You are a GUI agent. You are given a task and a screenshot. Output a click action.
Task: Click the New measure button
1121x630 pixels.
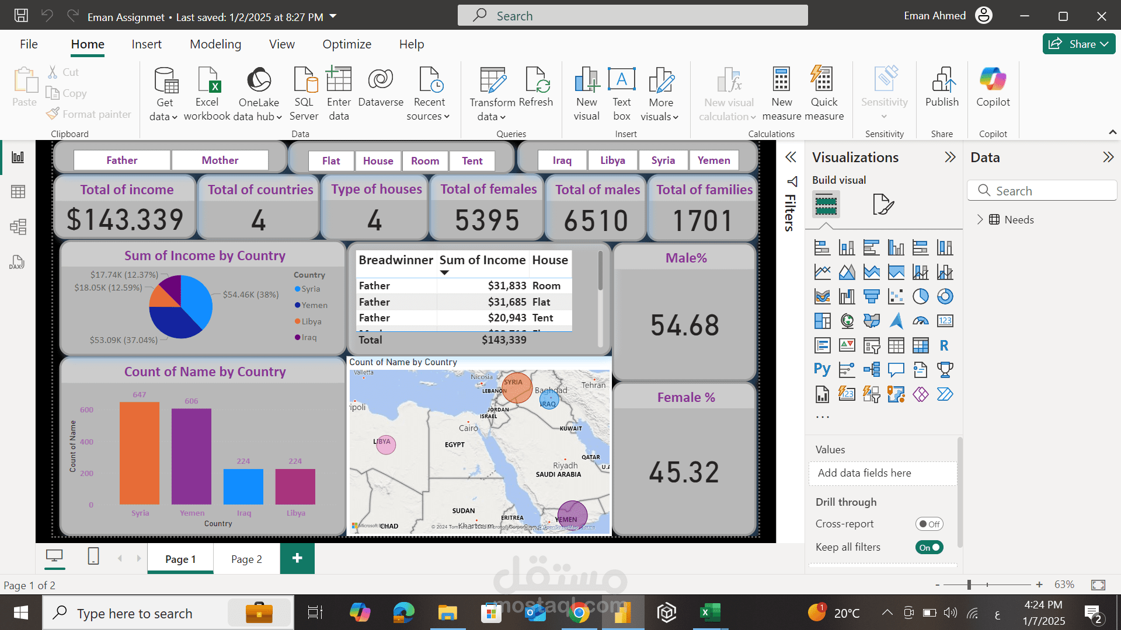coord(781,93)
